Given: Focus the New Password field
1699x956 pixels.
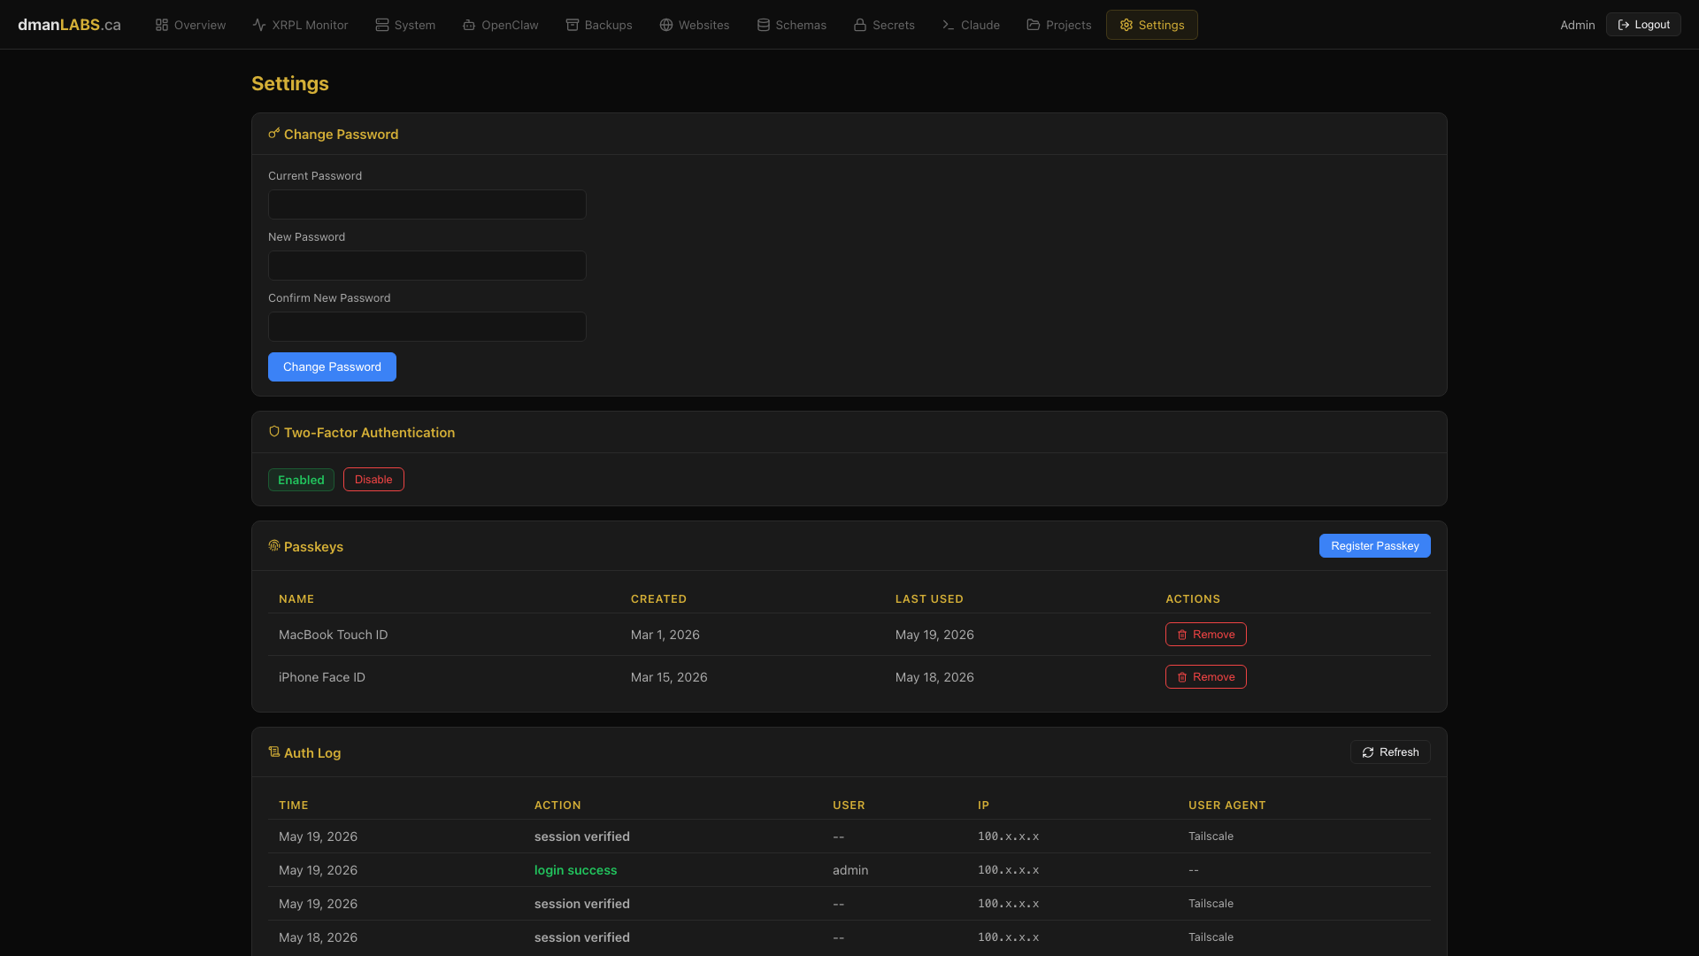Looking at the screenshot, I should (427, 266).
